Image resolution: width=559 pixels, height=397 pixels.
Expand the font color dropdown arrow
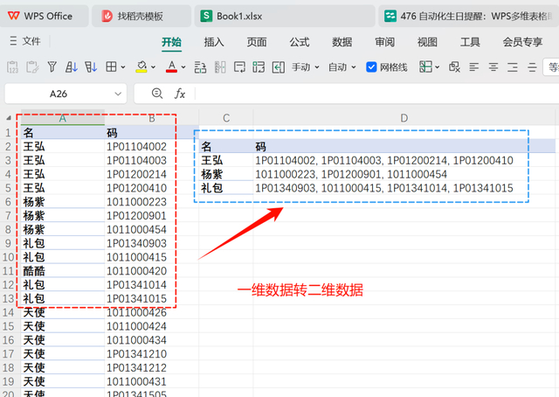pyautogui.click(x=183, y=67)
